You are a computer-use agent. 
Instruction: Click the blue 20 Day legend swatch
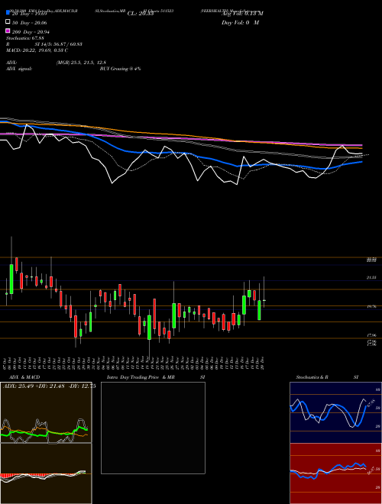(x=8, y=12)
